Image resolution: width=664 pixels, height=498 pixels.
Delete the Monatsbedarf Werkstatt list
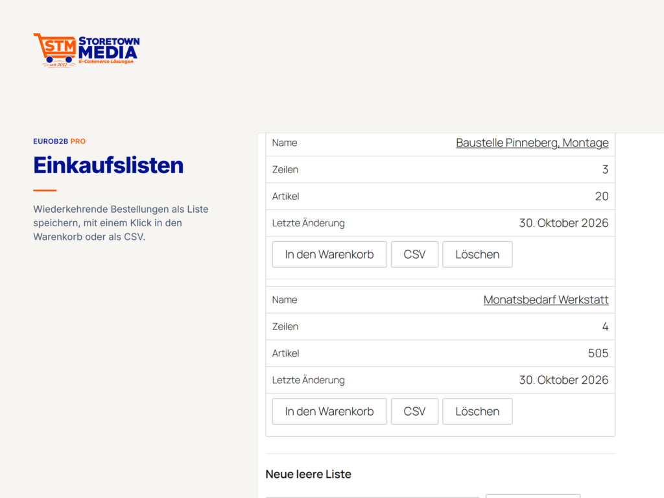click(x=477, y=412)
